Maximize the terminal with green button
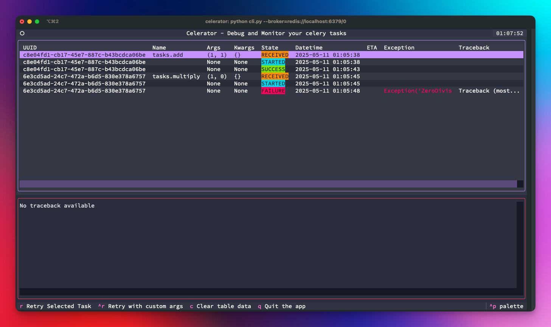The image size is (551, 327). (37, 22)
